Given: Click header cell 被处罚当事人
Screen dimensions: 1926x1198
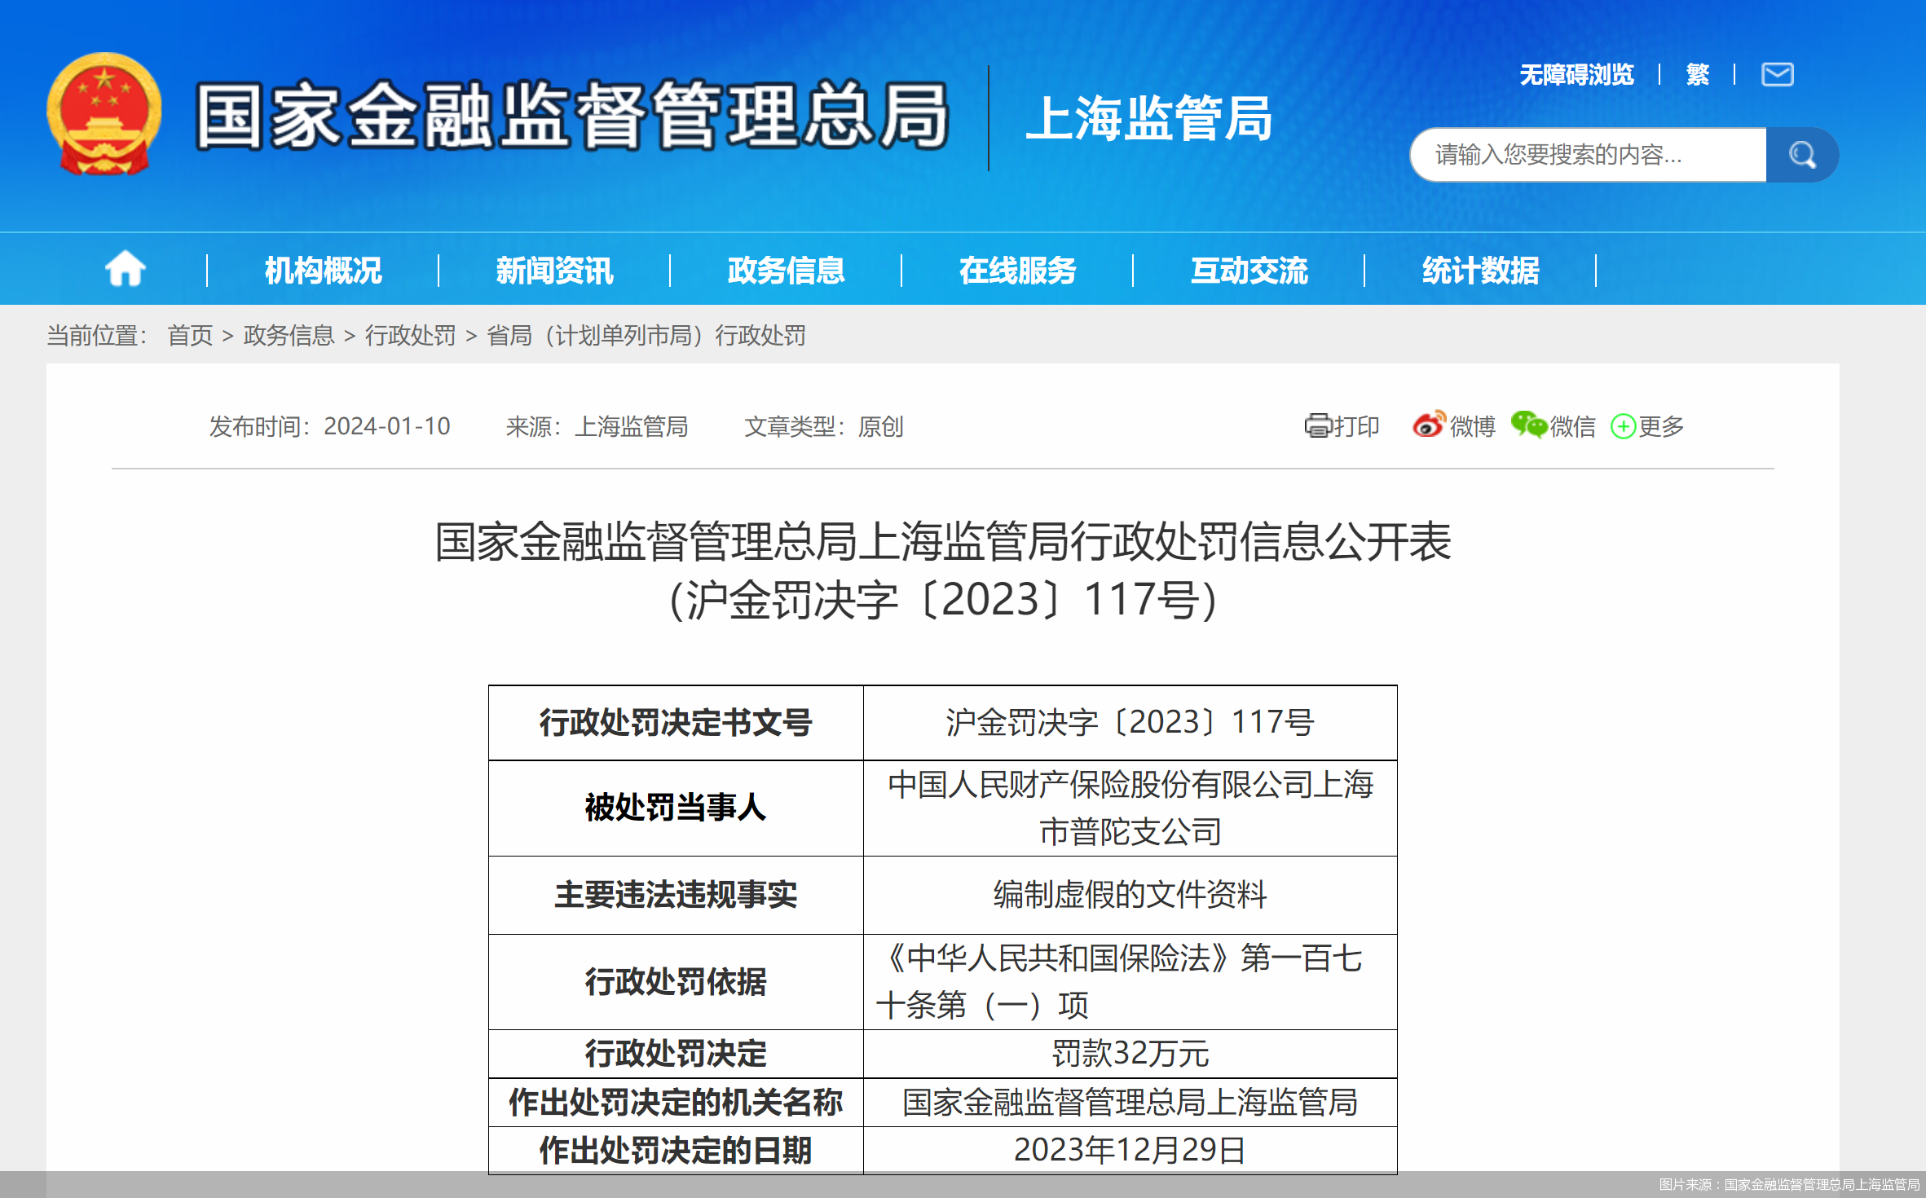Looking at the screenshot, I should pos(676,808).
